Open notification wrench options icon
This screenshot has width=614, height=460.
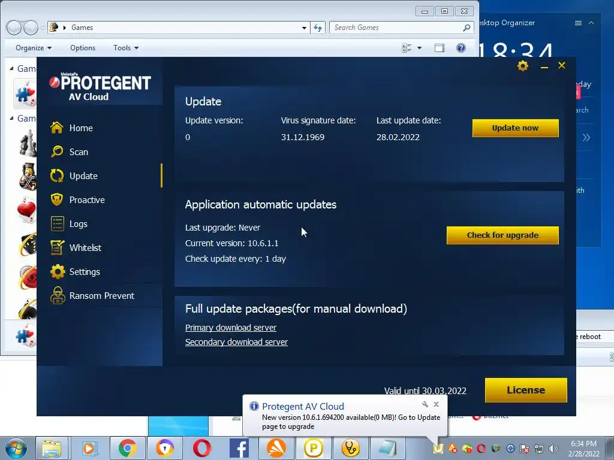click(x=425, y=404)
